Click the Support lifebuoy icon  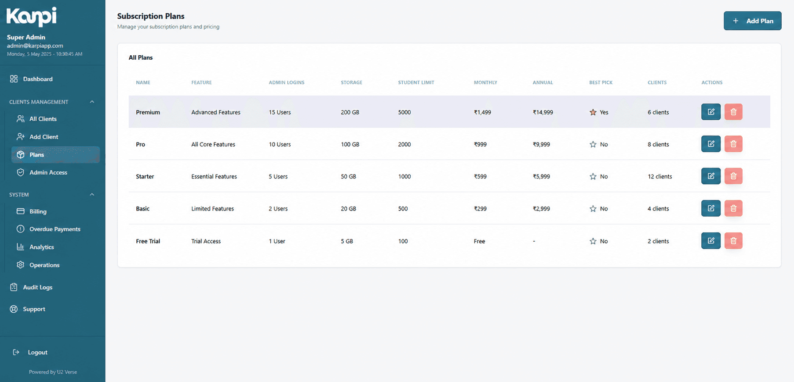point(14,309)
